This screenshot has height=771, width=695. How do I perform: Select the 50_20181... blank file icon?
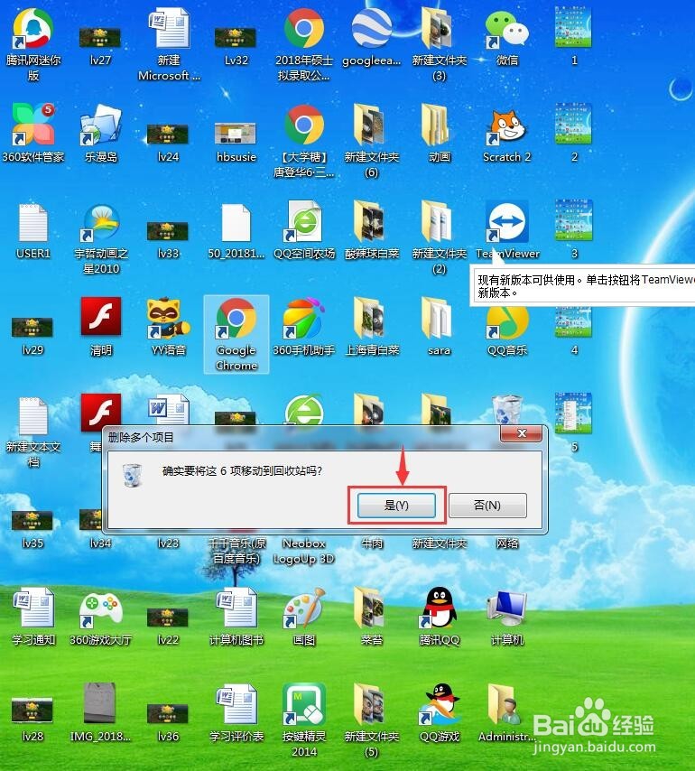point(236,222)
